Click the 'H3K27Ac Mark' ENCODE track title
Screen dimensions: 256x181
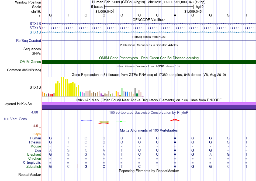pyautogui.click(x=149, y=100)
